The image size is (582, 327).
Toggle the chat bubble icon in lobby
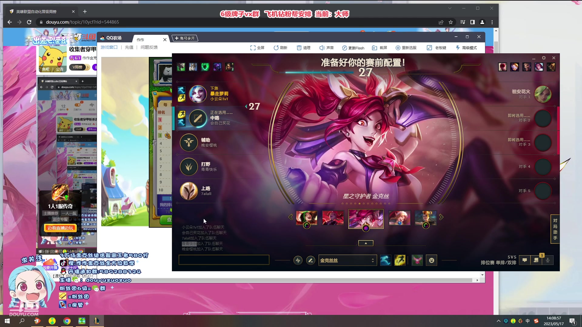525,260
